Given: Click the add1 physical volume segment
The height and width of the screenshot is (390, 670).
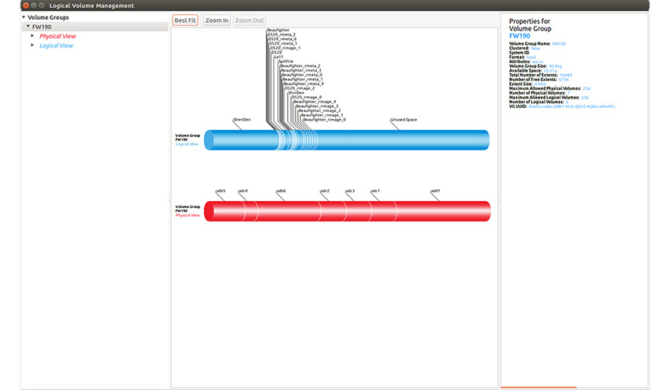Looking at the screenshot, I should tap(441, 211).
